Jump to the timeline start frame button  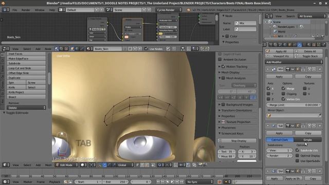[x=158, y=181]
